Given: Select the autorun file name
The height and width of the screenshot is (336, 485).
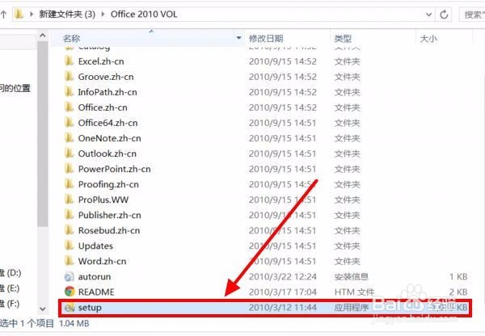Looking at the screenshot, I should click(x=95, y=277).
